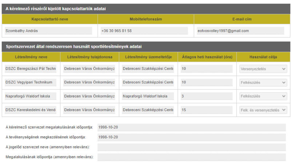Open the Versenyeztetés usage purpose dropdown
Image resolution: width=291 pixels, height=164 pixels.
click(263, 69)
